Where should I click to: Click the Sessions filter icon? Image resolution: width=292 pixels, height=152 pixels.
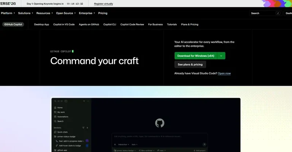coord(83,128)
